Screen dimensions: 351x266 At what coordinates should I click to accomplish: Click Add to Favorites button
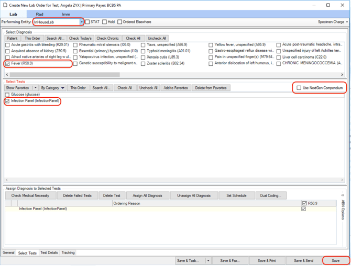point(175,88)
